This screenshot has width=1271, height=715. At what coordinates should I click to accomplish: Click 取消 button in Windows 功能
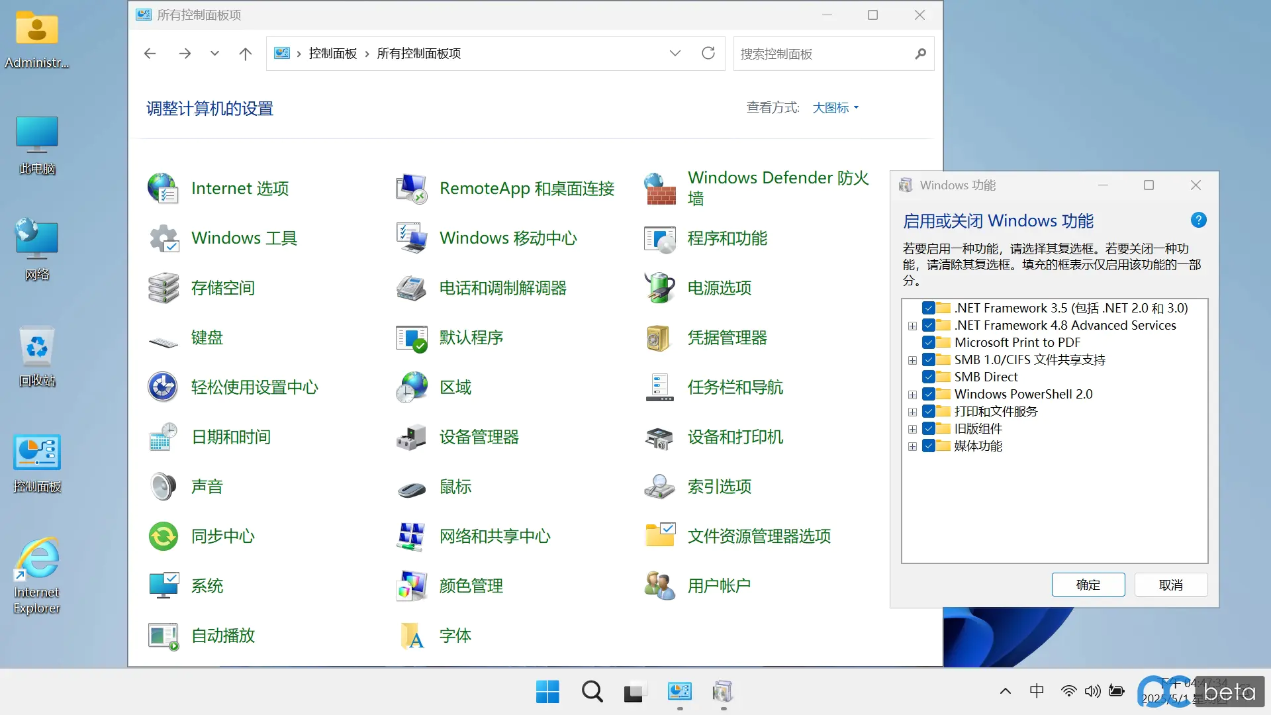click(1171, 585)
